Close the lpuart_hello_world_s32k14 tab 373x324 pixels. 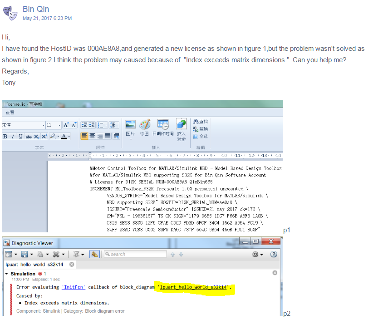[x=72, y=264]
